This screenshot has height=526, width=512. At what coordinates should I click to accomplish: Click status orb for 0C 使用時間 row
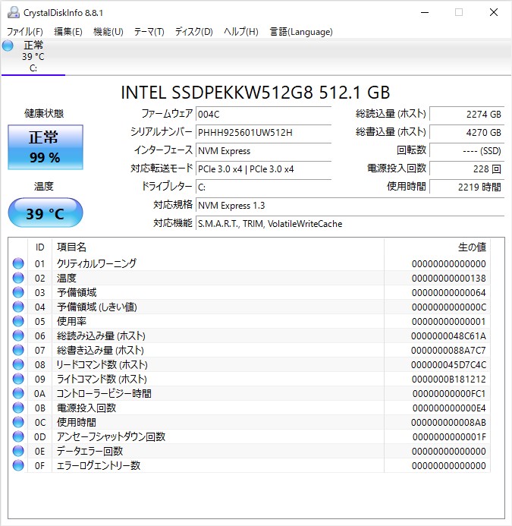click(x=18, y=422)
